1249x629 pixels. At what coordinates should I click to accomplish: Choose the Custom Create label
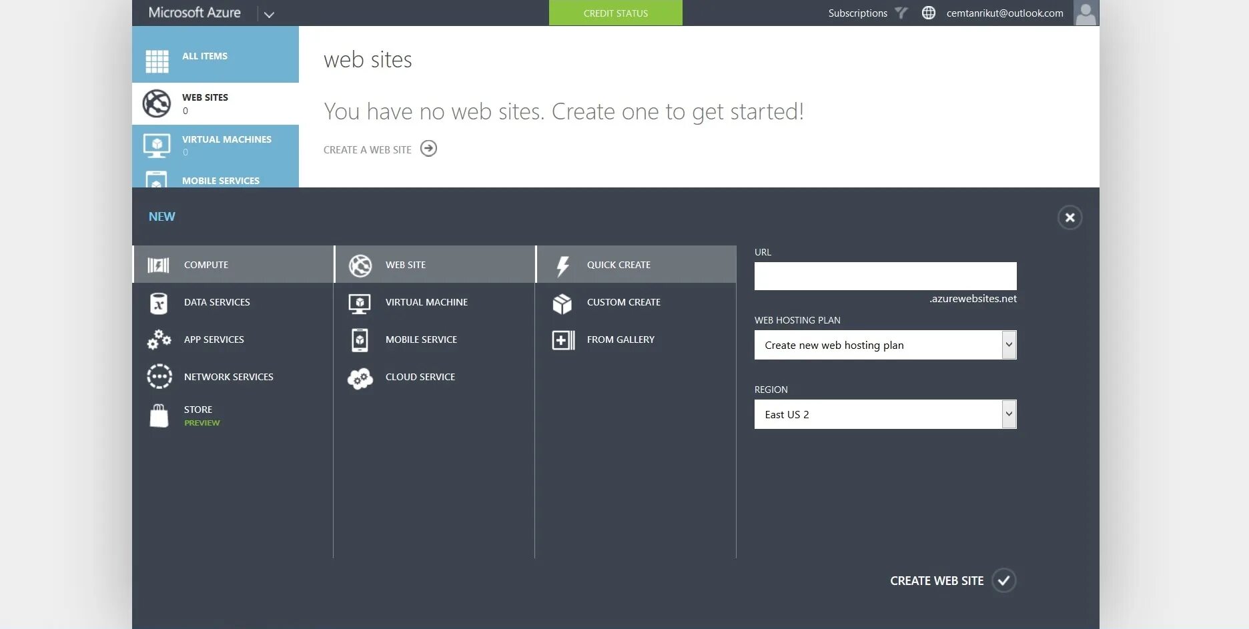624,302
